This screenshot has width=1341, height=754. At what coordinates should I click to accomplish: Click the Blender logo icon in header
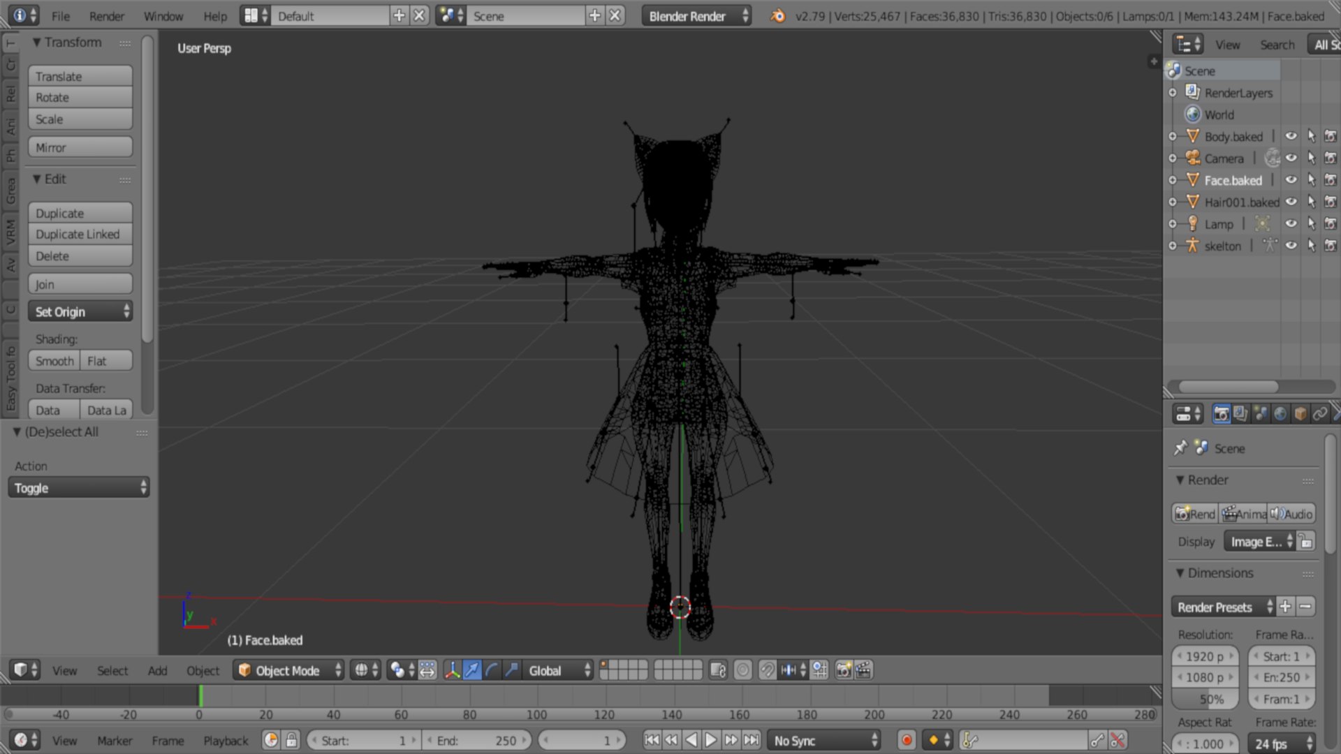tap(777, 15)
